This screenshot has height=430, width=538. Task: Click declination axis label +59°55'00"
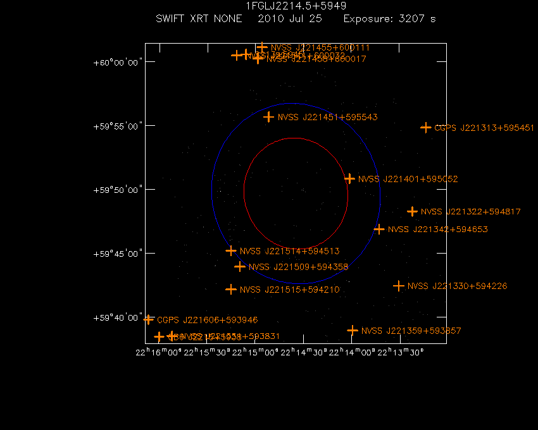pyautogui.click(x=118, y=126)
